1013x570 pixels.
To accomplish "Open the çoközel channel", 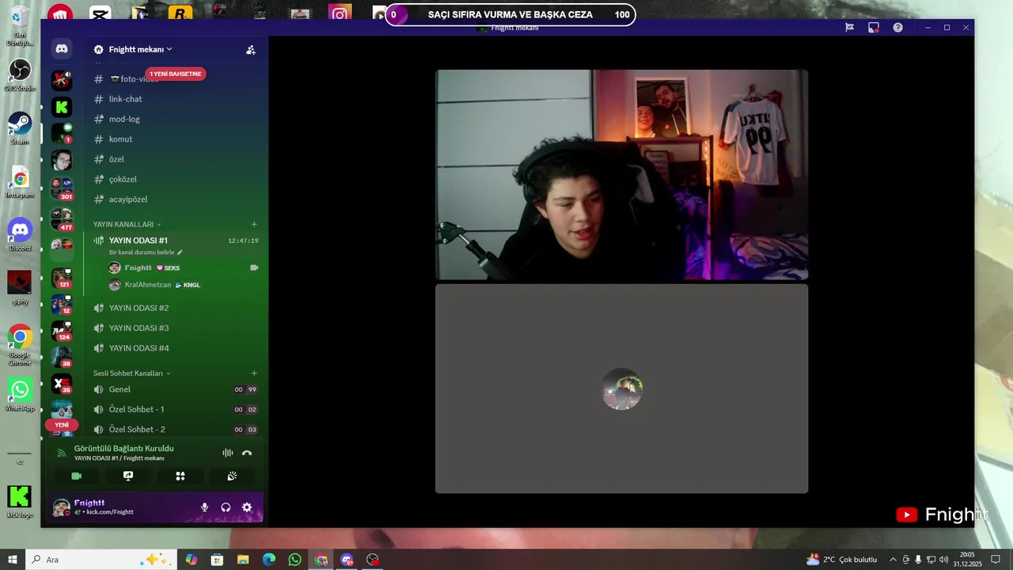I will click(175, 180).
